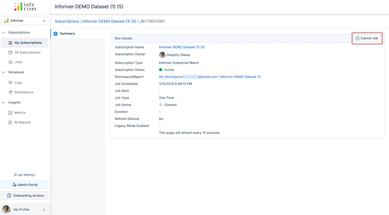The width and height of the screenshot is (389, 215).
Task: Click Deepthy Dileep's owner avatar
Action: pos(162,55)
